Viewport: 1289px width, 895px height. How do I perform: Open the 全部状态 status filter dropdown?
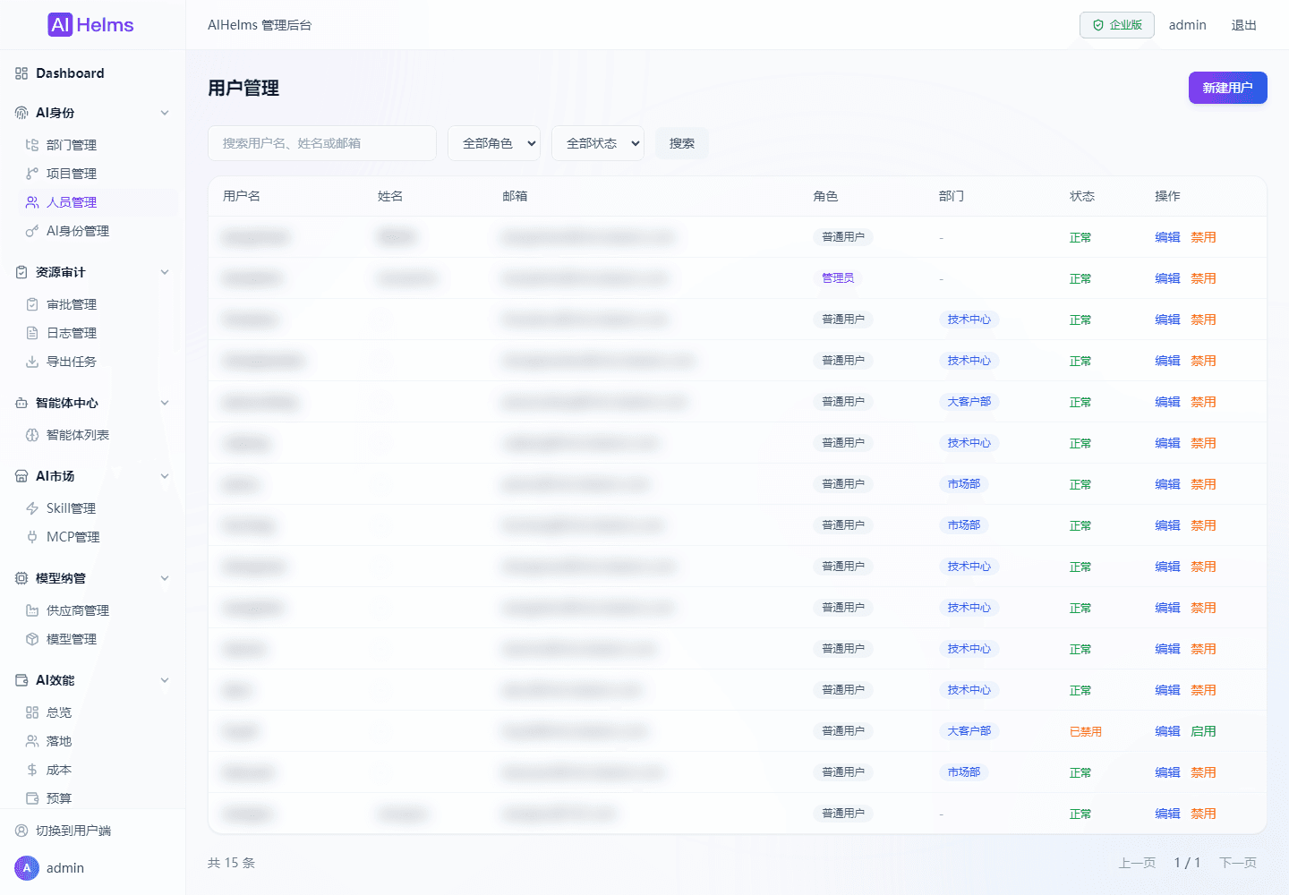pyautogui.click(x=598, y=143)
